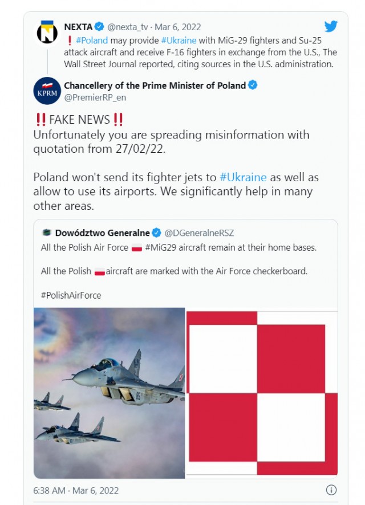This screenshot has width=365, height=505.
Task: Click the #PolishAirForce hashtag text
Action: pos(71,295)
